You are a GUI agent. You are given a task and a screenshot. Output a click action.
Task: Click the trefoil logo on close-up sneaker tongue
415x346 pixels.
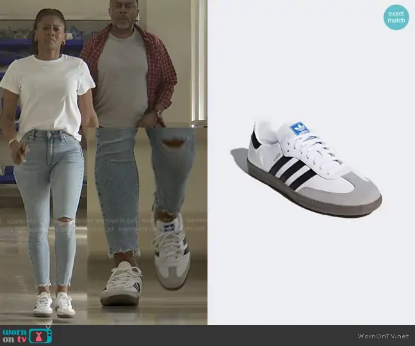[x=170, y=226]
